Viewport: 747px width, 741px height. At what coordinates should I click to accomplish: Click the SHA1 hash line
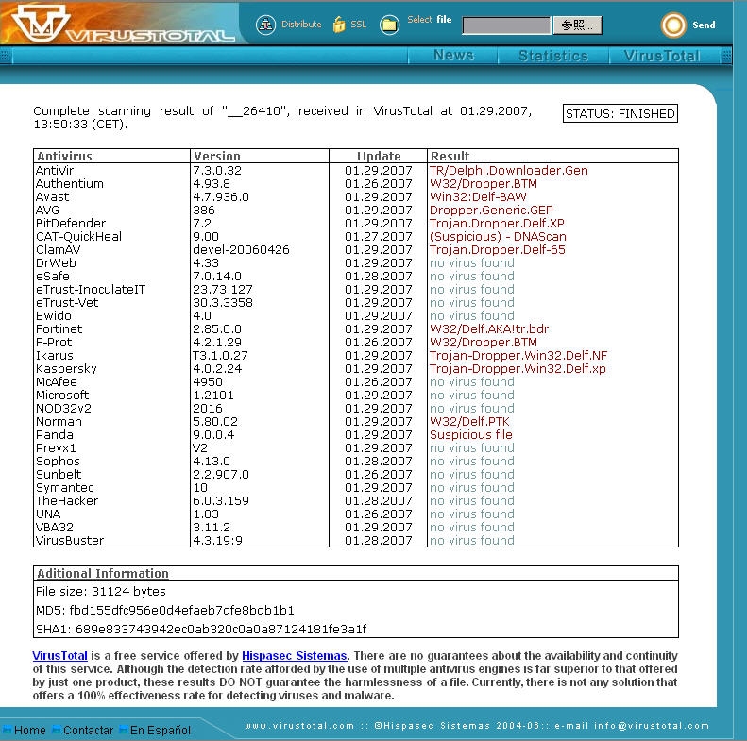point(201,630)
